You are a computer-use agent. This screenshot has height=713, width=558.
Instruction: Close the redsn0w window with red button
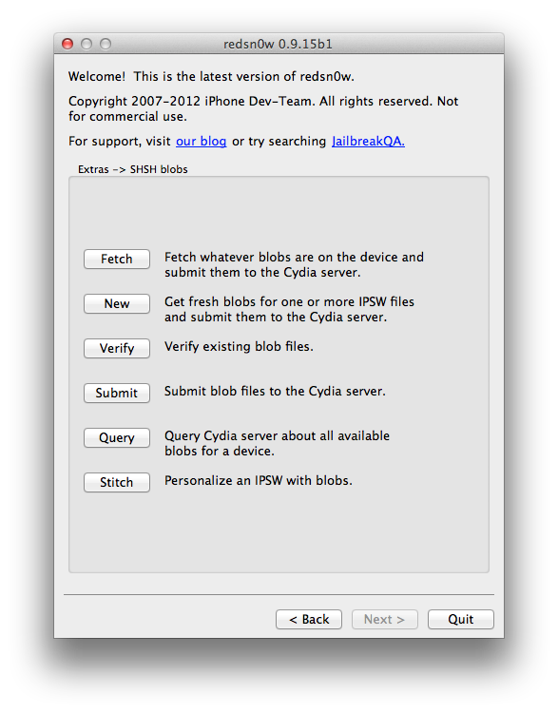pyautogui.click(x=67, y=44)
